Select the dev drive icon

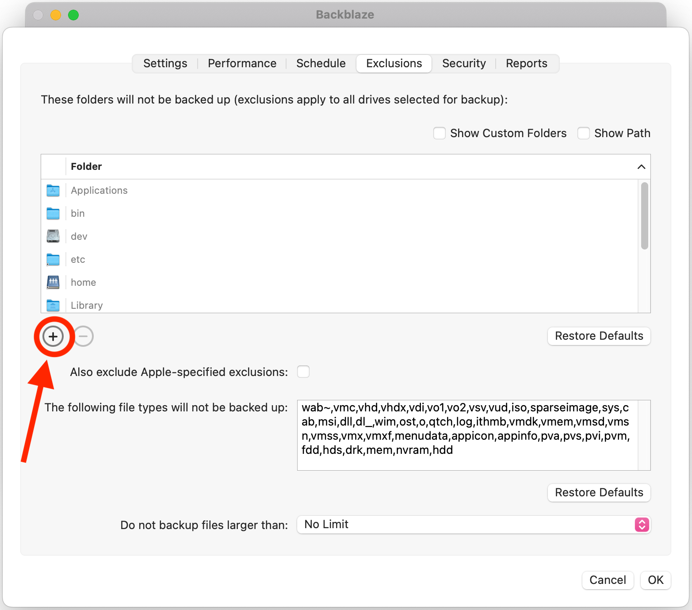pos(53,236)
